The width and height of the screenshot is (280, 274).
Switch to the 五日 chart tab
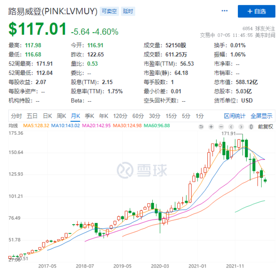tap(32, 116)
